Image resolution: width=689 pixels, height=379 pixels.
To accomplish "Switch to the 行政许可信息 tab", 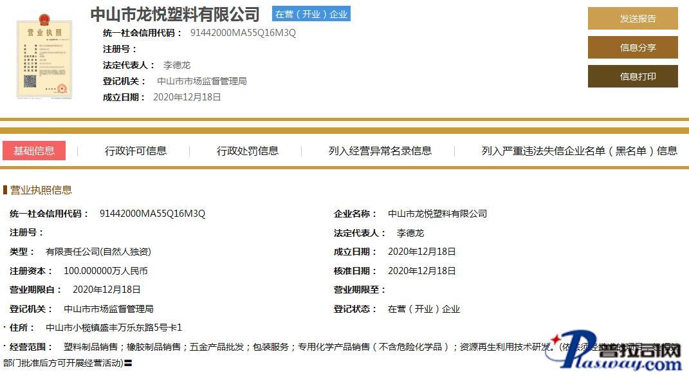I will [136, 151].
